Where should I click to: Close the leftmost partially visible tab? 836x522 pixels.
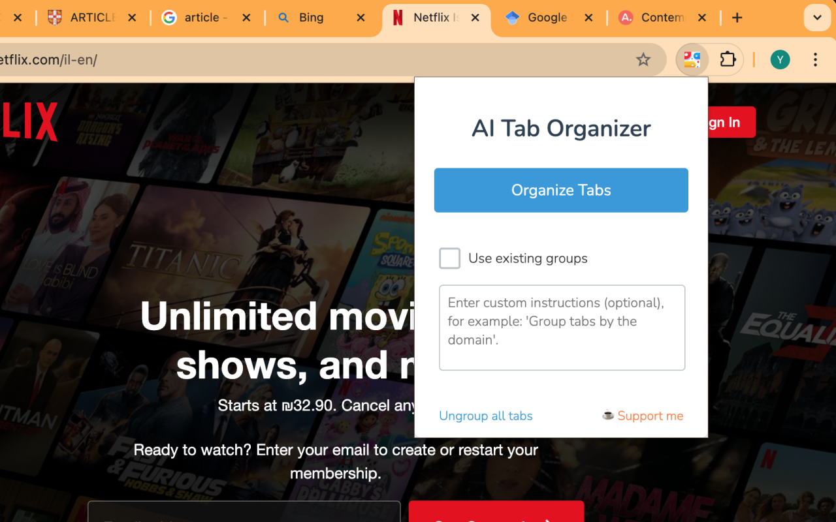[x=18, y=18]
